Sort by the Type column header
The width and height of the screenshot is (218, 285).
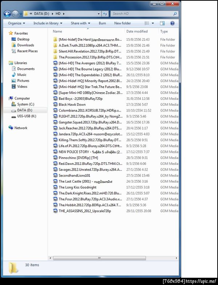click(164, 32)
